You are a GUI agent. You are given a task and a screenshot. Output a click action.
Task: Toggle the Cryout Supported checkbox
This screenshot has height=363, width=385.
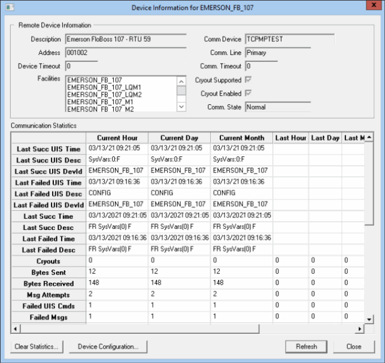pos(248,80)
